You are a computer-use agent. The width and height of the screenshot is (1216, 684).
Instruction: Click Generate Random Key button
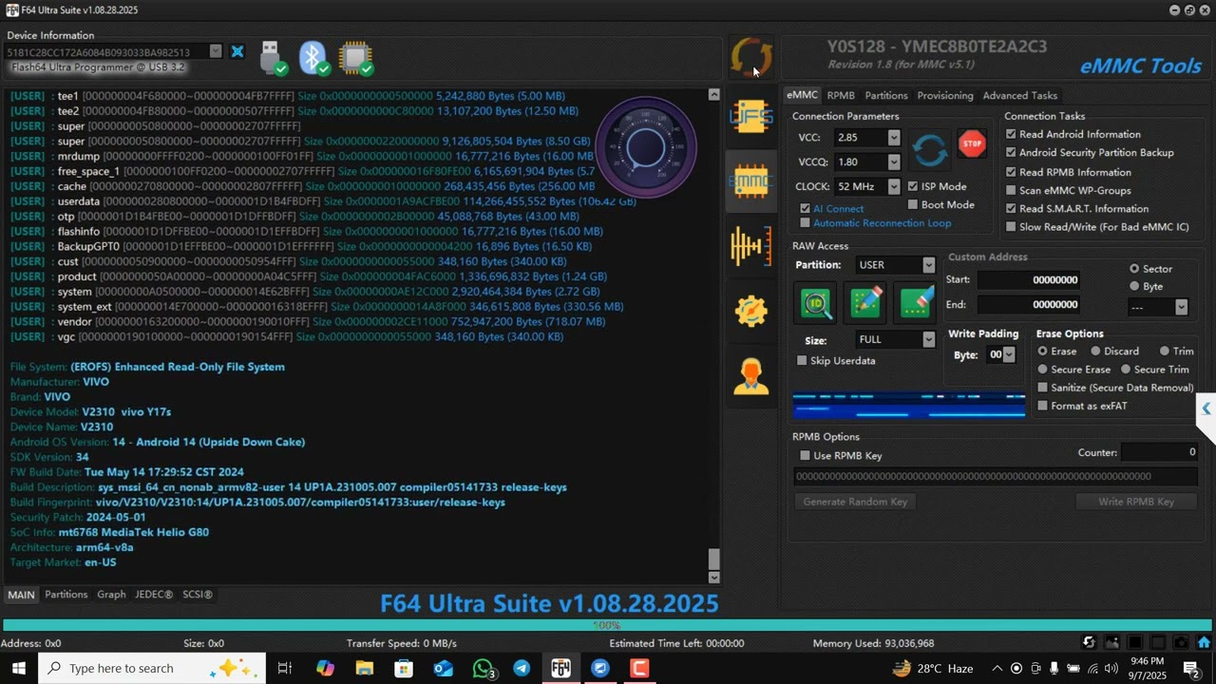[x=855, y=502]
